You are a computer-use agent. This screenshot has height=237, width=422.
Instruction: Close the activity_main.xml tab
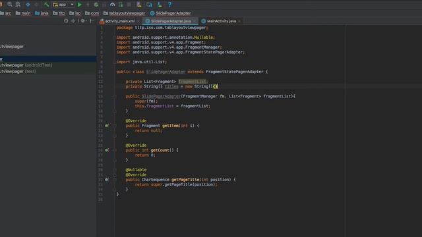138,21
